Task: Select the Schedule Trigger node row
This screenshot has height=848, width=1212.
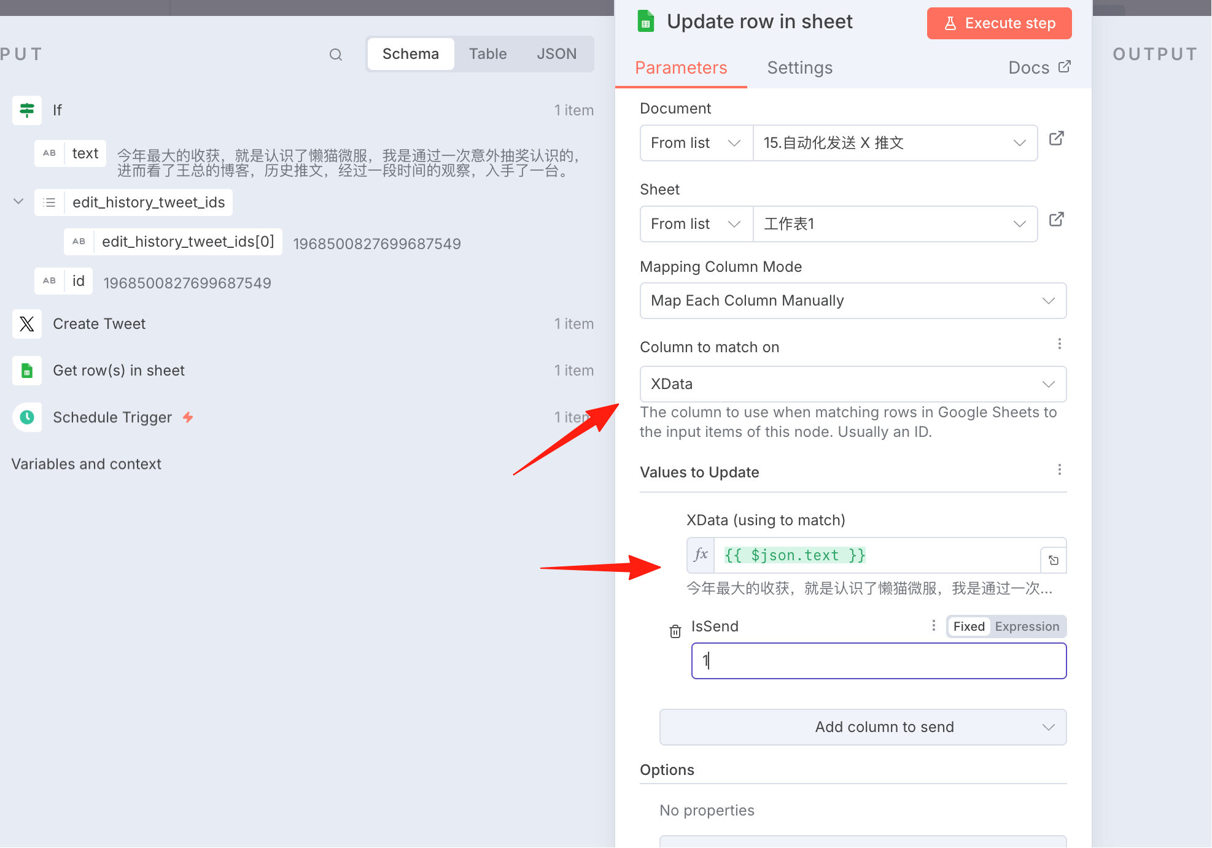Action: [303, 417]
